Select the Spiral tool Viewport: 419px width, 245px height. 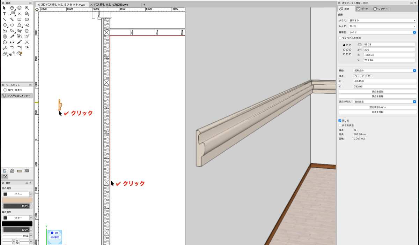[x=5, y=36]
